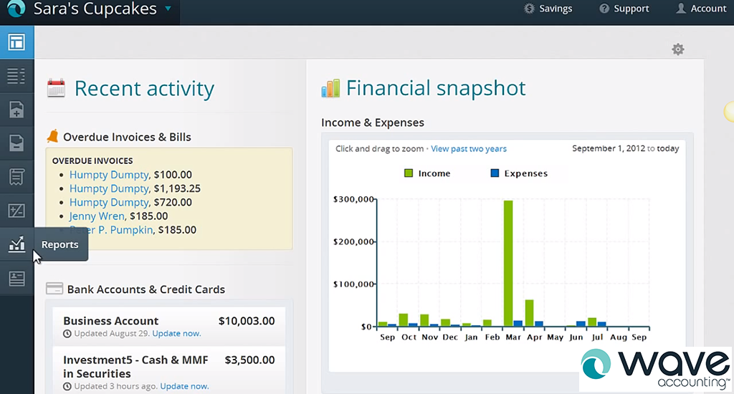Viewport: 734px width, 394px height.
Task: Click the document-with-minus sidebar icon
Action: coord(16,143)
